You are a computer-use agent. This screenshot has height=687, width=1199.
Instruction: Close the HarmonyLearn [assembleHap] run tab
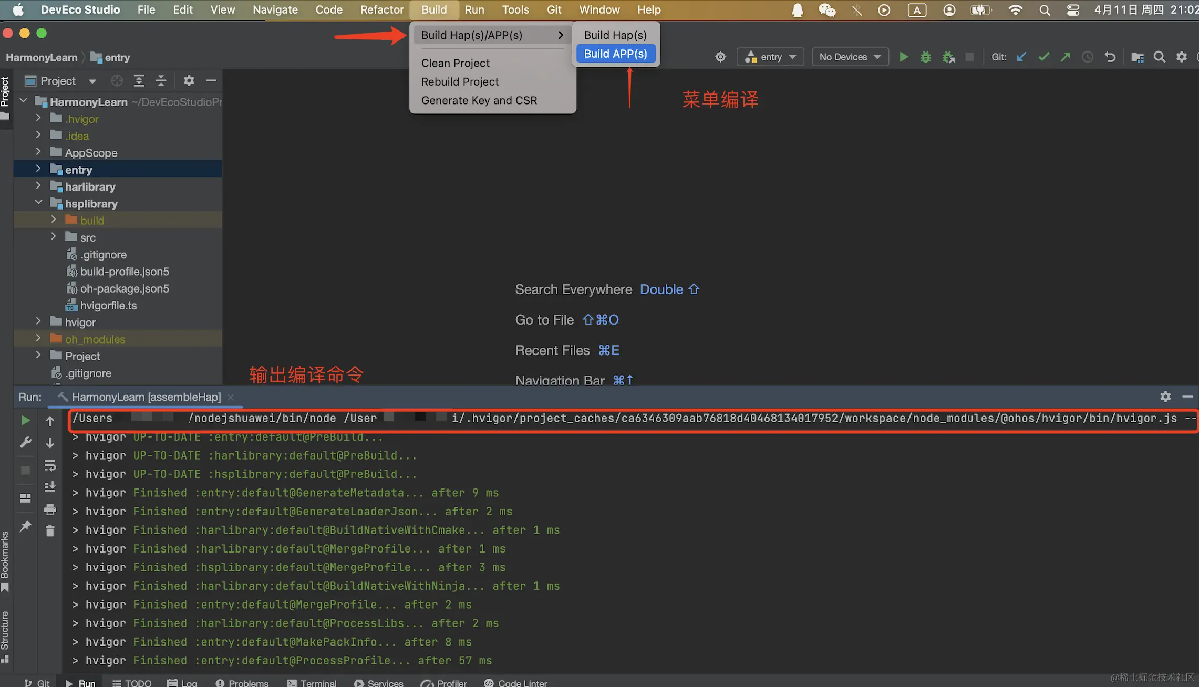tap(231, 397)
